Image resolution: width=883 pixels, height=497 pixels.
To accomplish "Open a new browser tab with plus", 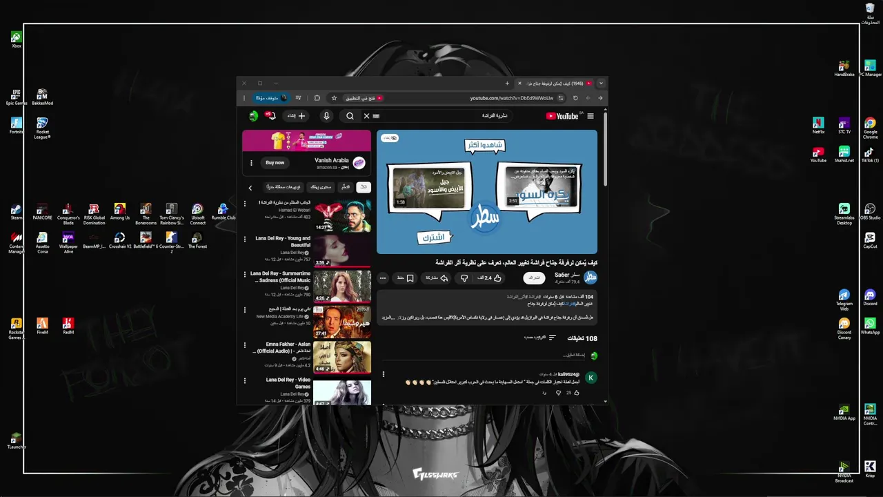I will coord(507,84).
